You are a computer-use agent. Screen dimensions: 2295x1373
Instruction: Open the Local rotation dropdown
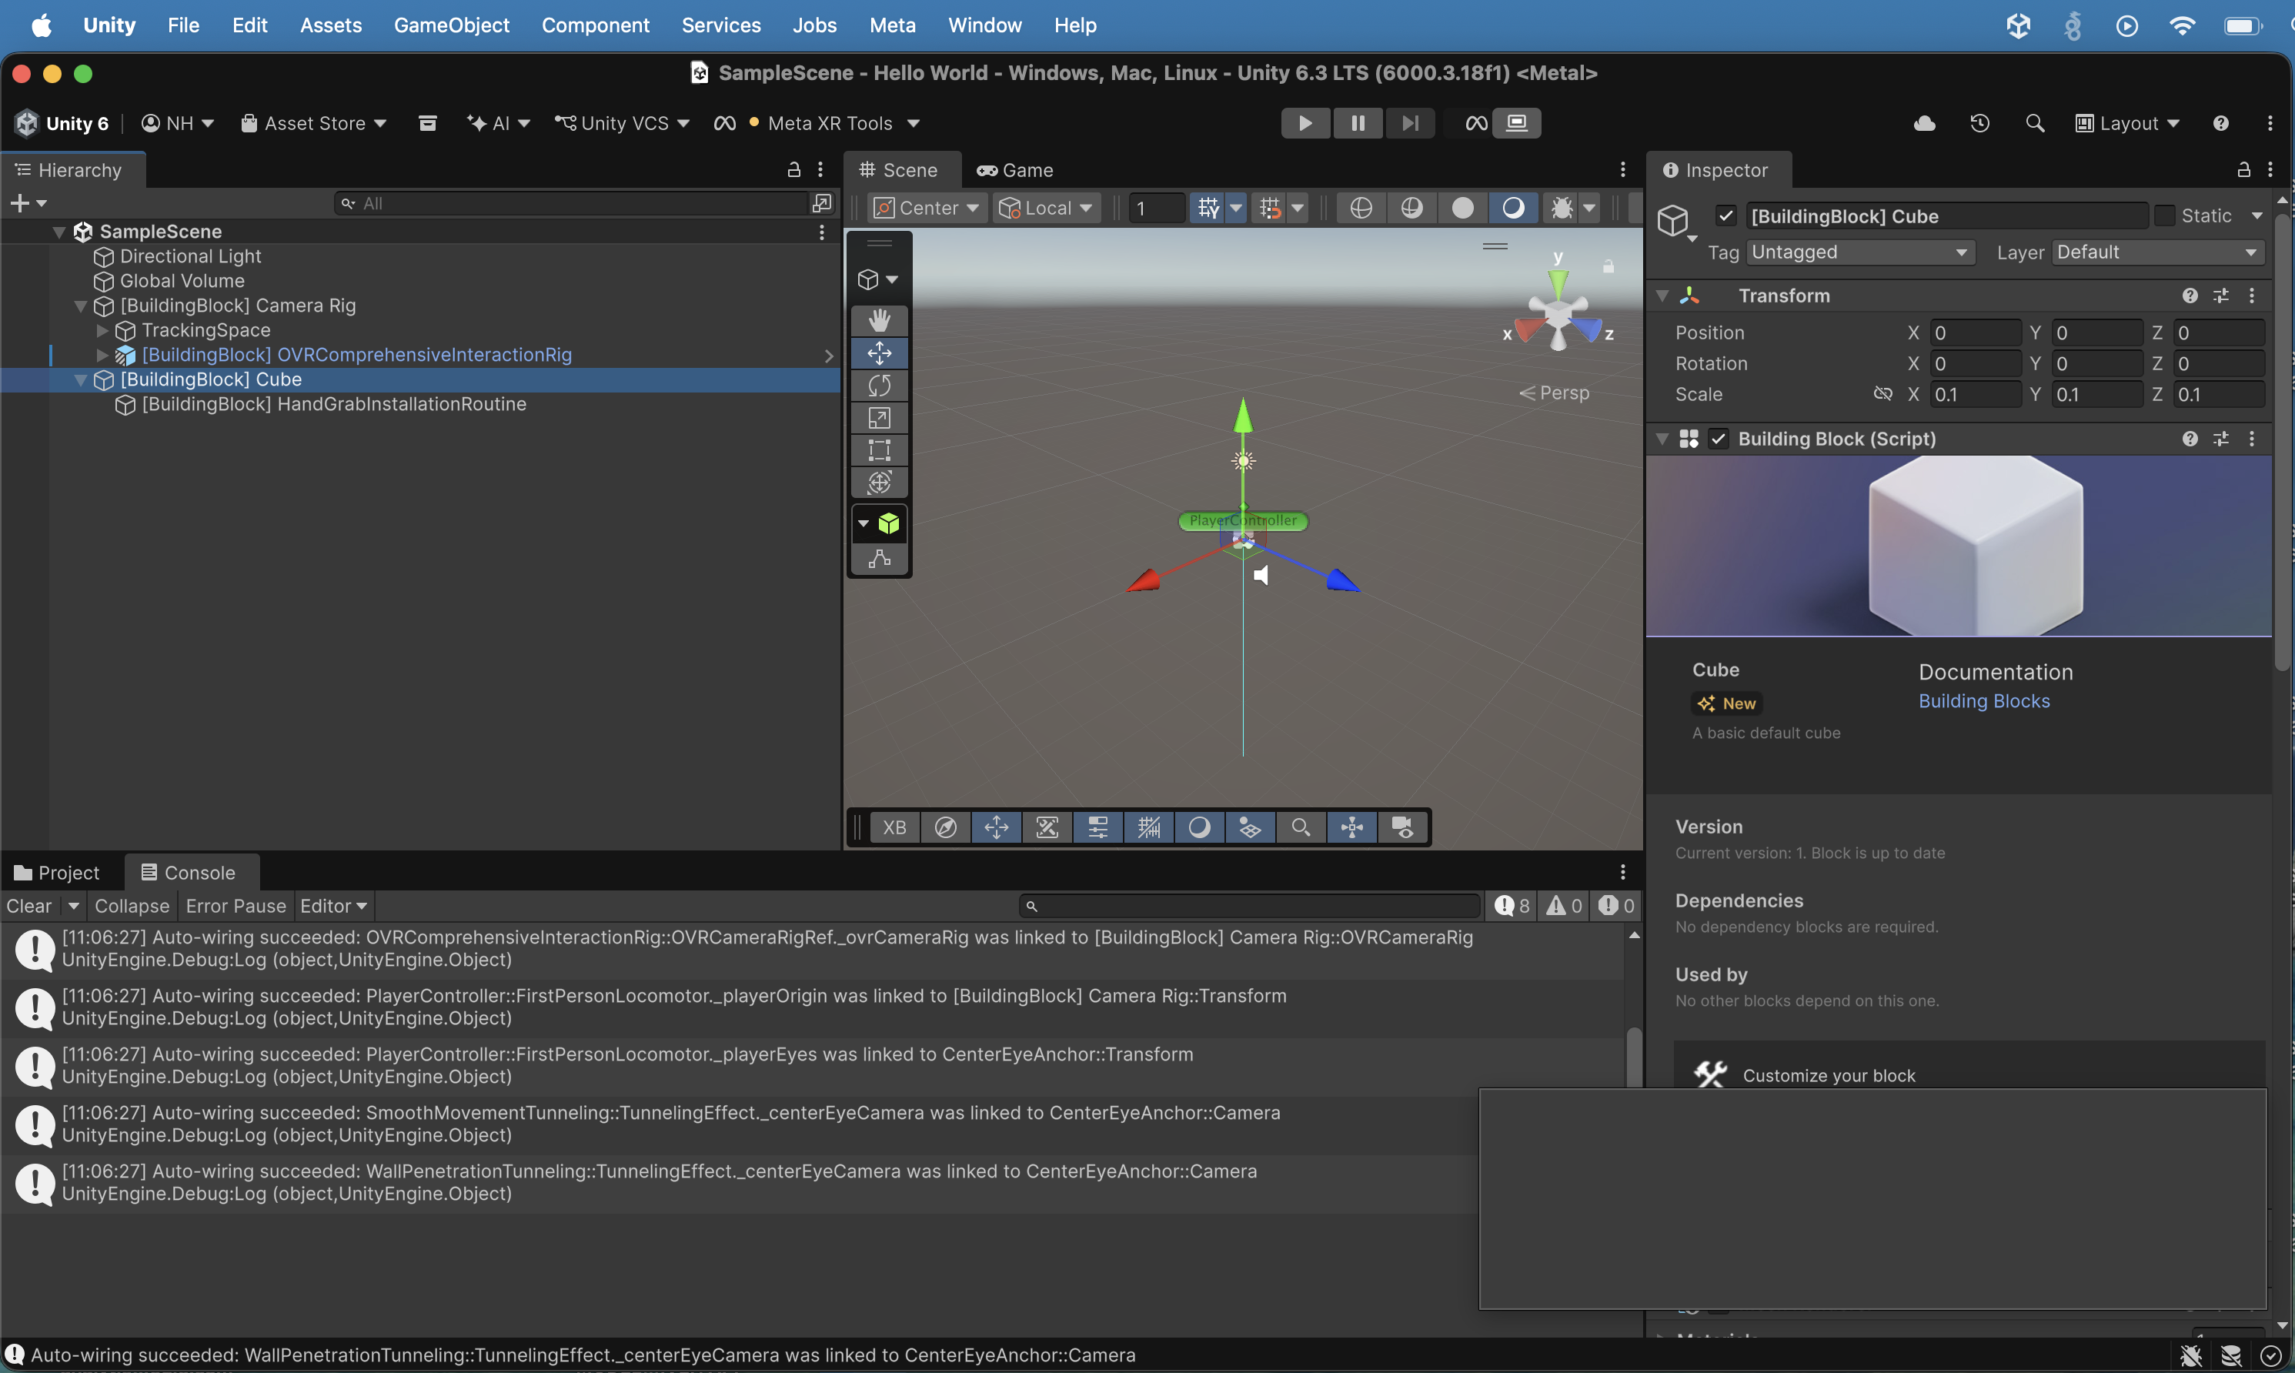tap(1046, 208)
